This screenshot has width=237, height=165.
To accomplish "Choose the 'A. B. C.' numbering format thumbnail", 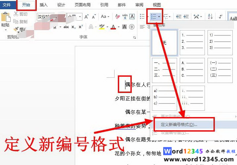I will tap(192, 70).
